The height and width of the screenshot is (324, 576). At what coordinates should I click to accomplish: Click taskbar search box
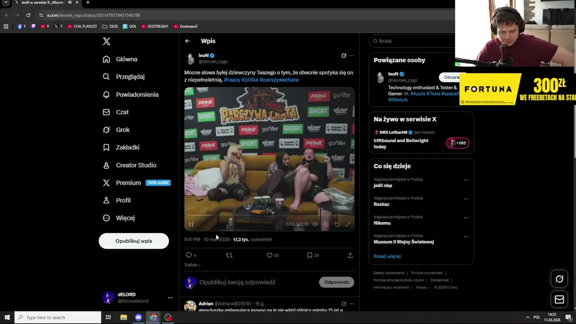[58, 317]
